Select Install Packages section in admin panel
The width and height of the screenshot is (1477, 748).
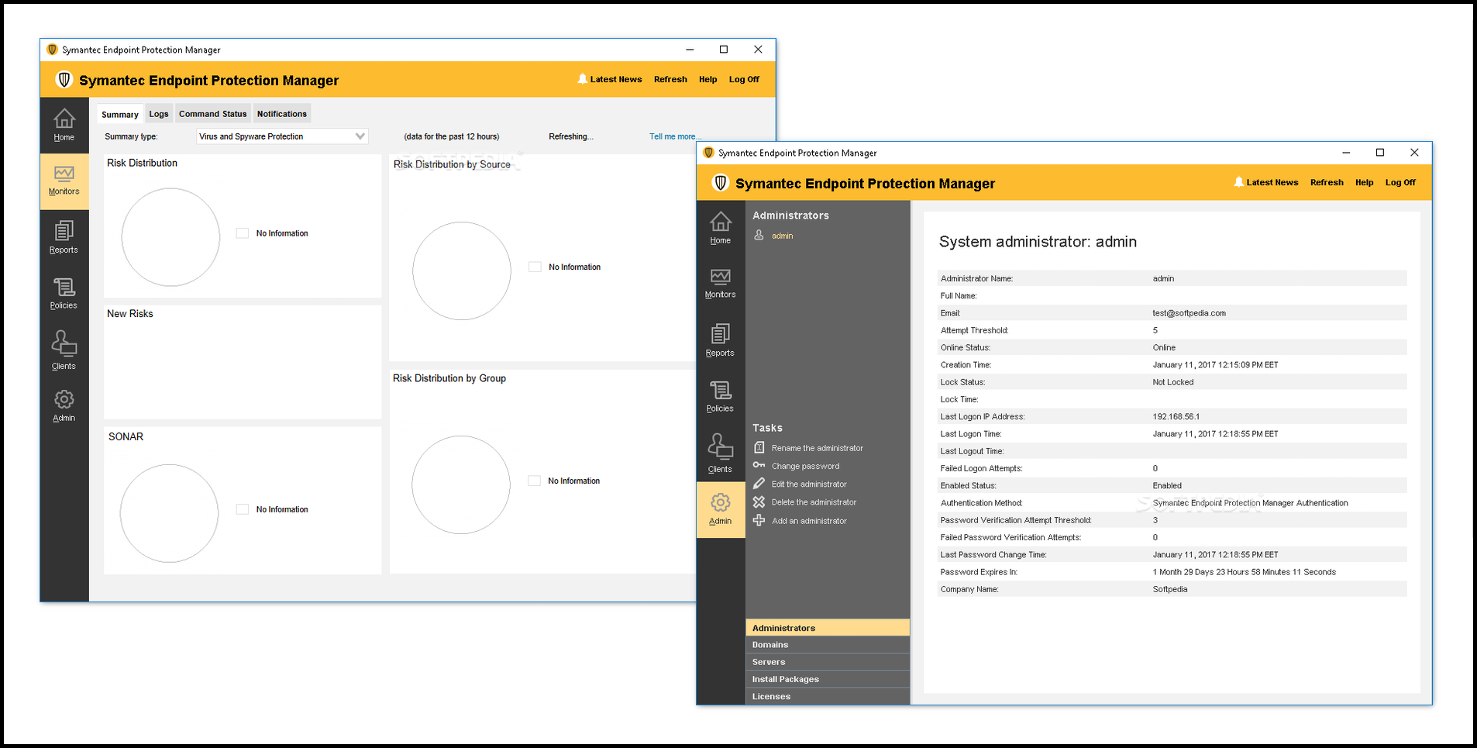pyautogui.click(x=828, y=679)
